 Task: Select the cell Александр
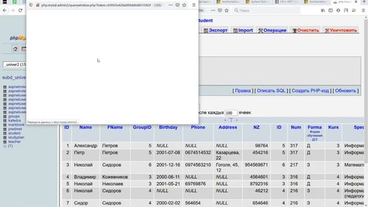[x=86, y=145]
